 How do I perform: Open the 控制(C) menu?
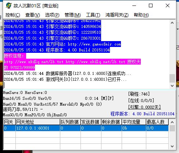pos(12,15)
